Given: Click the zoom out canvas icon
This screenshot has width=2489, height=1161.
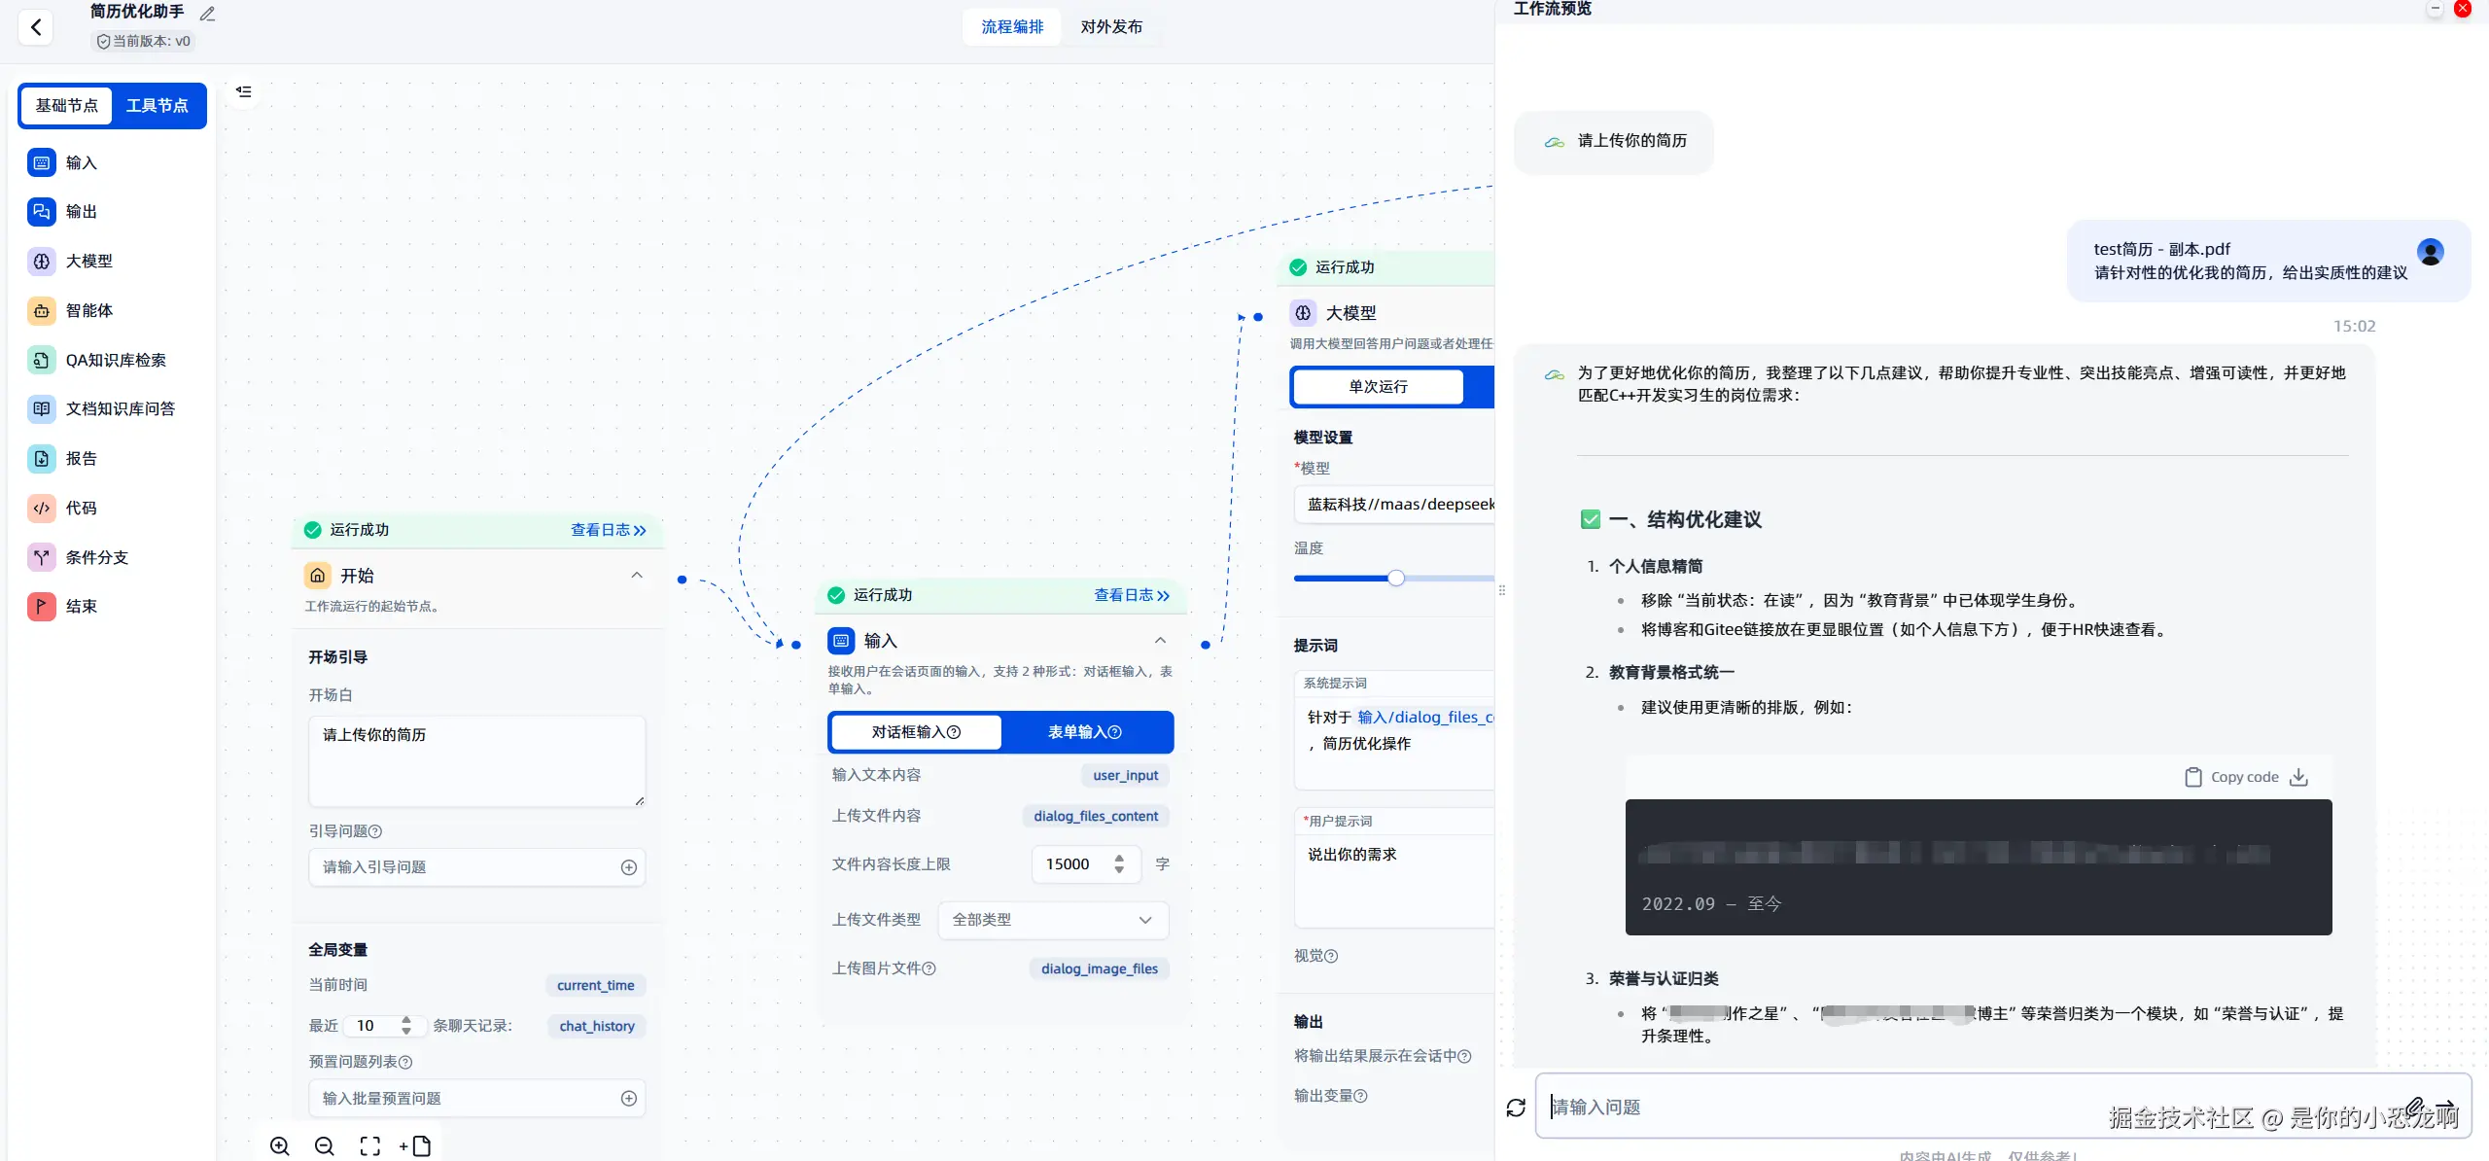Looking at the screenshot, I should [x=325, y=1146].
